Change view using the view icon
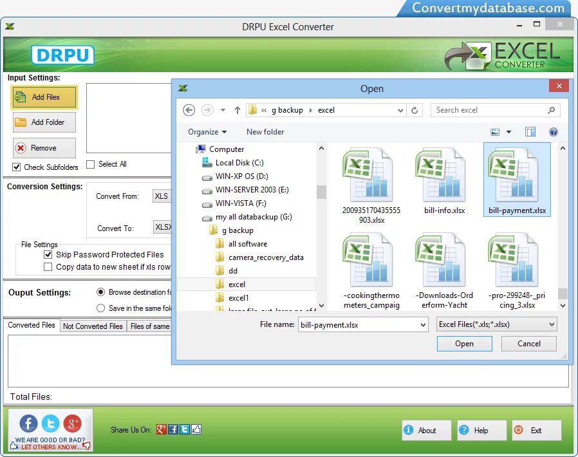This screenshot has width=578, height=457. (495, 132)
